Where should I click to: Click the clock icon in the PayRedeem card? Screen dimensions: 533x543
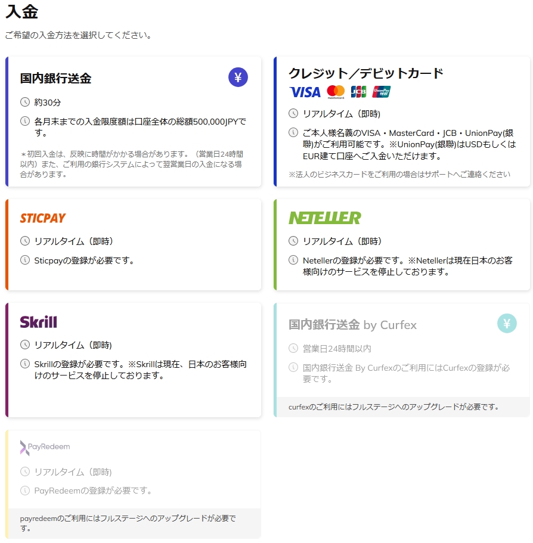[x=25, y=471]
